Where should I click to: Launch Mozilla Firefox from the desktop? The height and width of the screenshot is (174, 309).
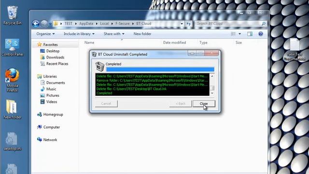coord(12,80)
